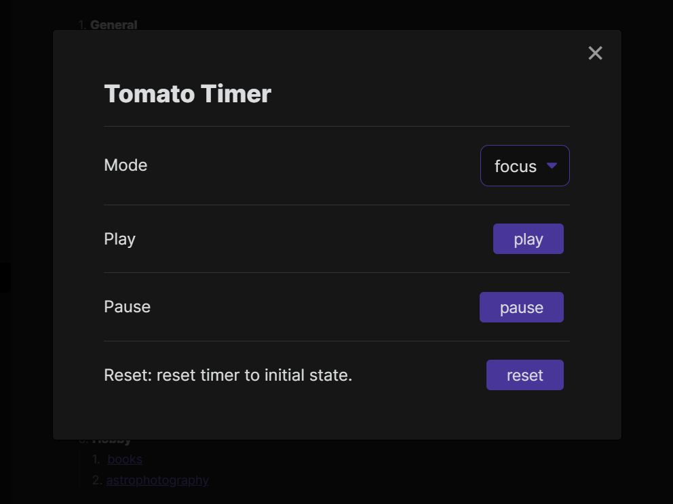Open the Mode dropdown showing focus
This screenshot has height=504, width=673.
tap(524, 165)
